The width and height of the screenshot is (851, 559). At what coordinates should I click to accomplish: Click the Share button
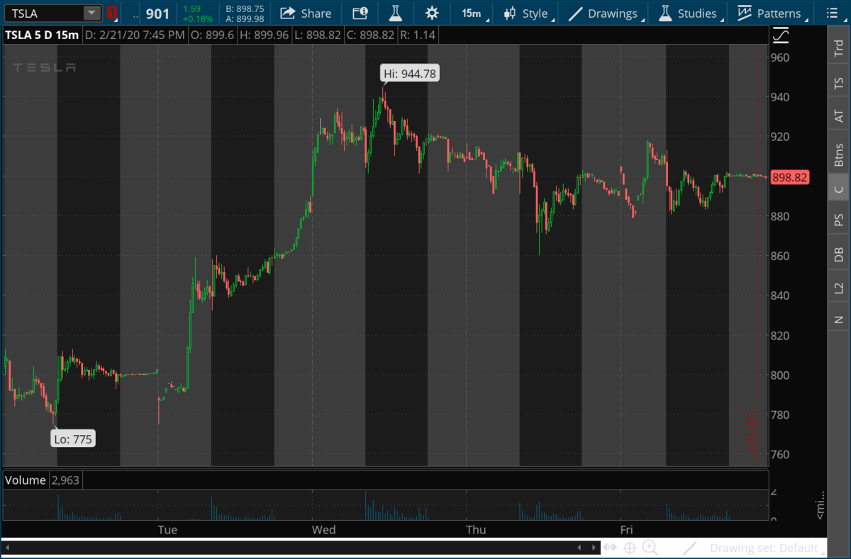click(x=306, y=13)
